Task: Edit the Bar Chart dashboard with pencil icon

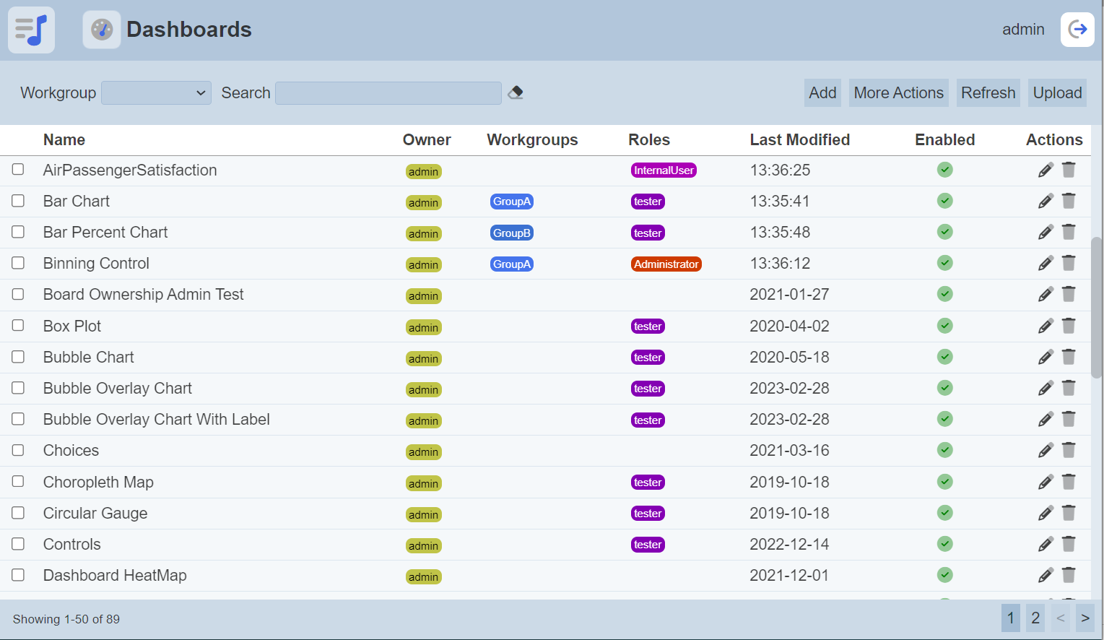Action: tap(1046, 201)
